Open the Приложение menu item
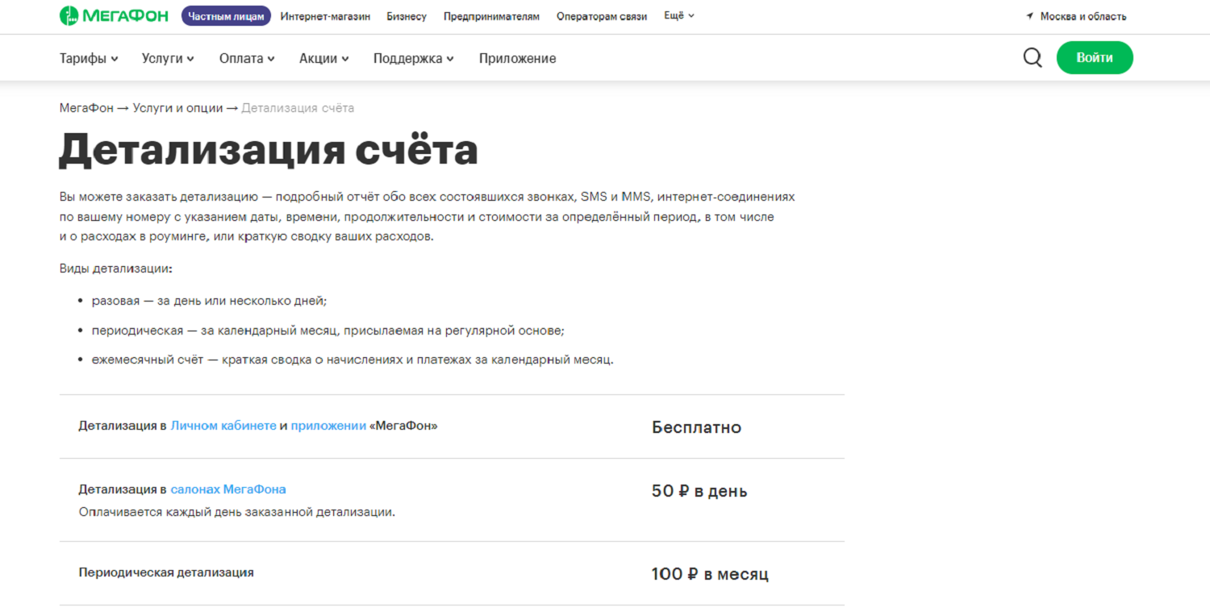1210x616 pixels. (x=517, y=58)
